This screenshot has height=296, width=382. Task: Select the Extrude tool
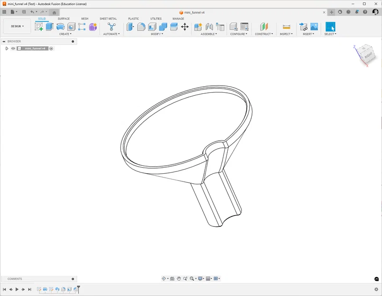[x=49, y=27]
